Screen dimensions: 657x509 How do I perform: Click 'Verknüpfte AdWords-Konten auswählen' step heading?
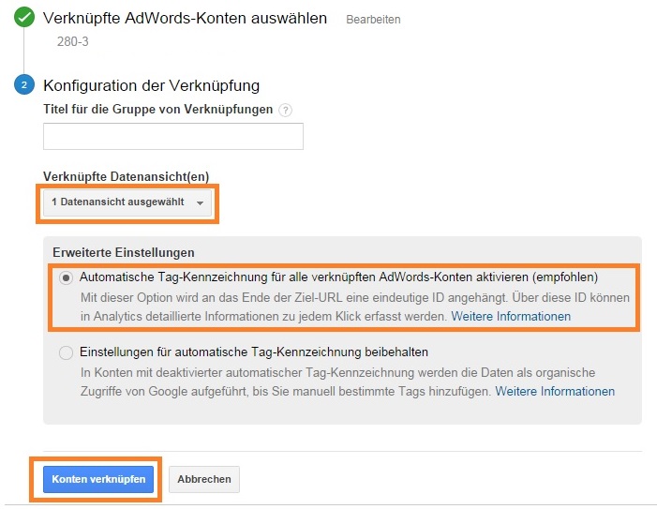[x=185, y=19]
